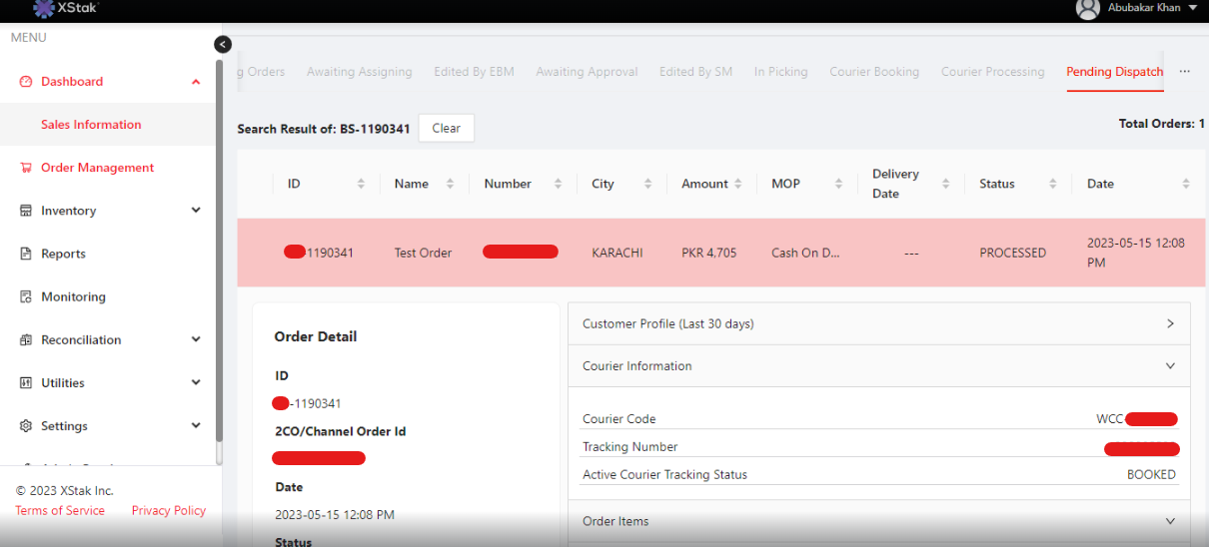Open the Privacy Policy link
The image size is (1209, 547).
coord(168,510)
